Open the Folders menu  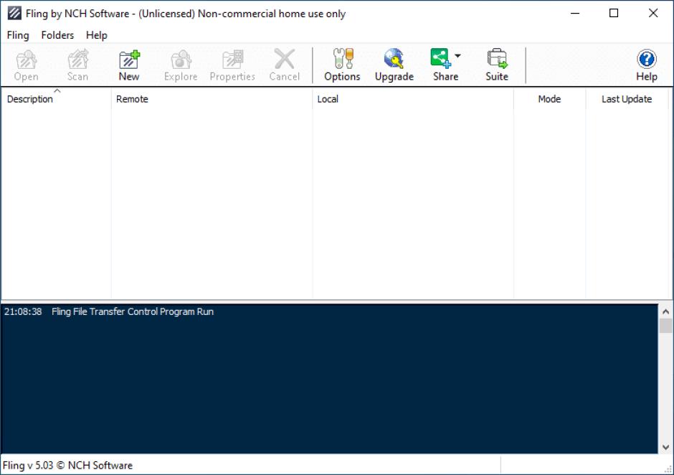pyautogui.click(x=57, y=35)
